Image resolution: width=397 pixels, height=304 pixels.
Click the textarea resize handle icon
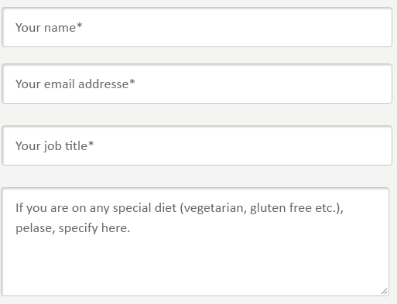(x=384, y=292)
